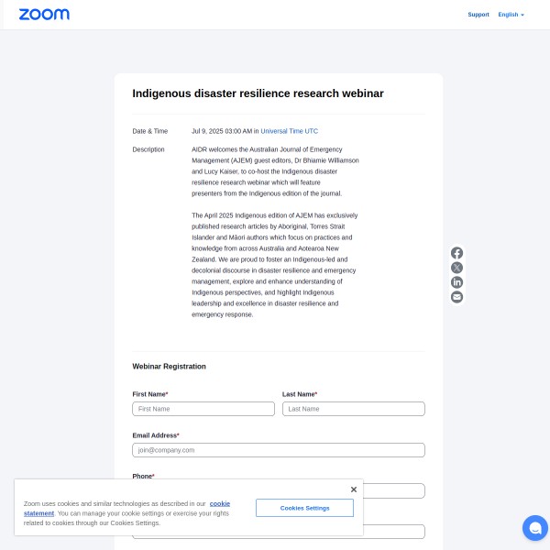Open the Support link
Image resolution: width=550 pixels, height=550 pixels.
coord(478,15)
